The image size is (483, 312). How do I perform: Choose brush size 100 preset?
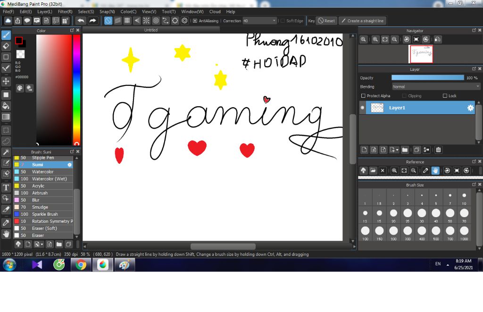coord(365,232)
